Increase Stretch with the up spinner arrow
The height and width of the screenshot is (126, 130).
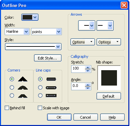pyautogui.click(x=88, y=68)
